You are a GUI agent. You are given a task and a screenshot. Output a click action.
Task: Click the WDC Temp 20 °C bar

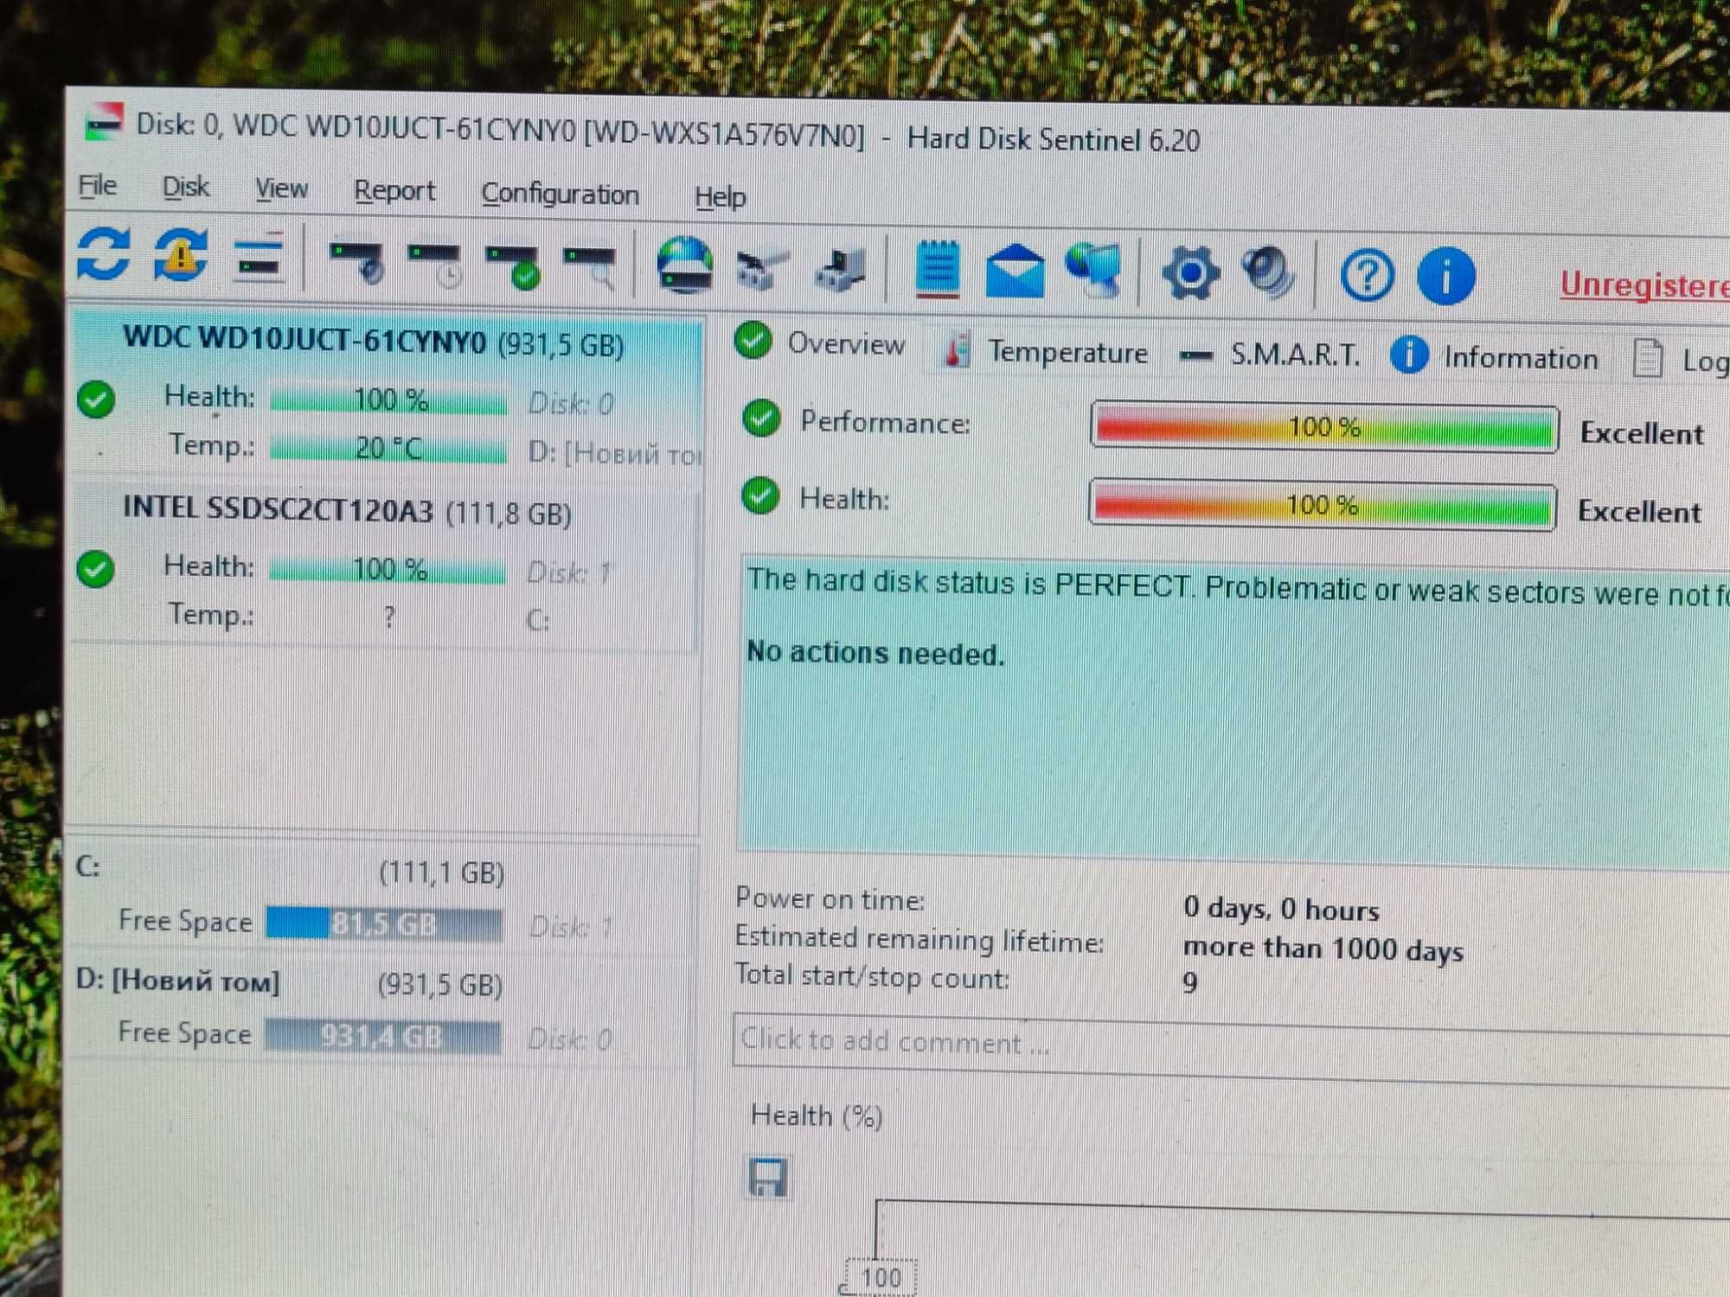pyautogui.click(x=388, y=449)
